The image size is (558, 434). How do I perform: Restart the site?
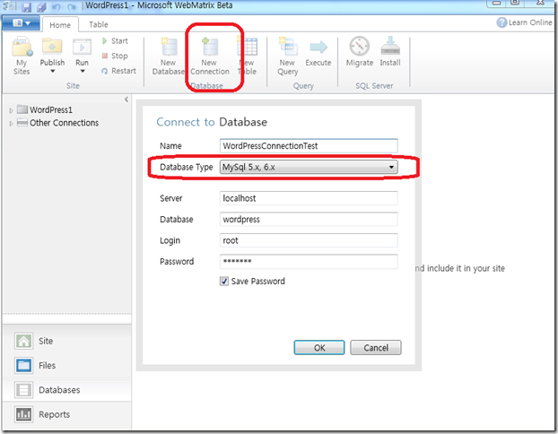click(x=118, y=71)
